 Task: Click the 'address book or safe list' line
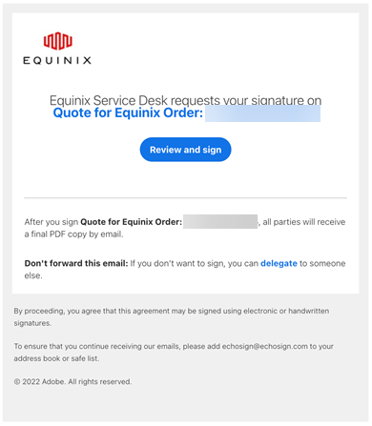point(56,358)
